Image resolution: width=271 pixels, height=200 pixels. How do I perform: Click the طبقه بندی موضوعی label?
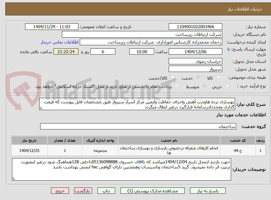pos(247,77)
